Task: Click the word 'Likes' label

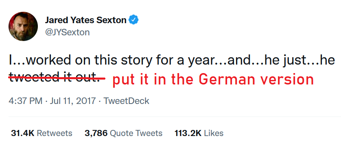Action: point(214,133)
